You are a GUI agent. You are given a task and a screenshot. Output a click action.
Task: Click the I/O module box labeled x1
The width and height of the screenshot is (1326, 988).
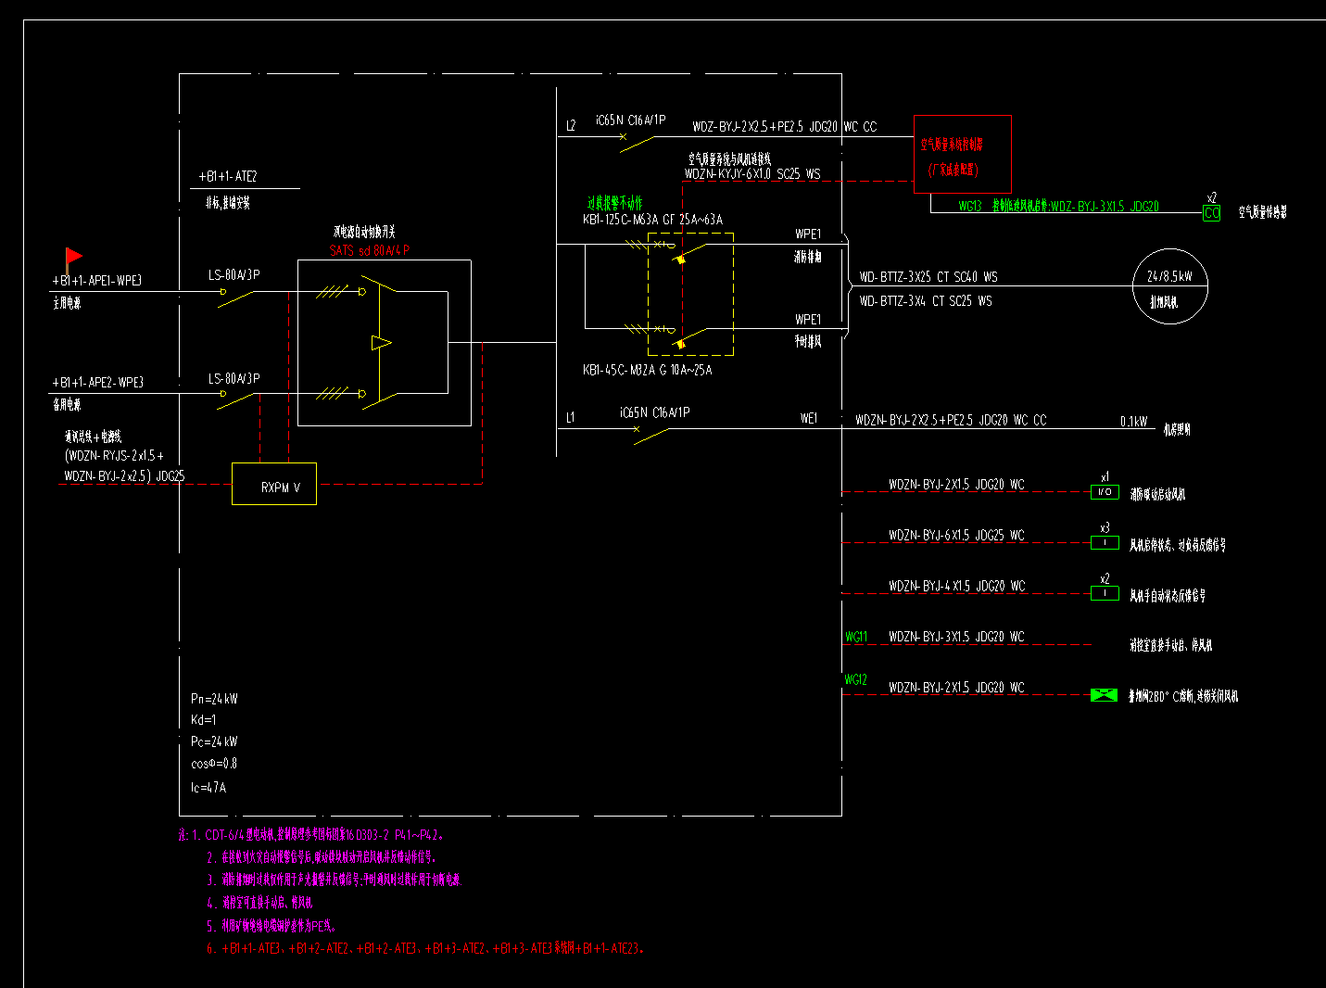coord(1105,492)
